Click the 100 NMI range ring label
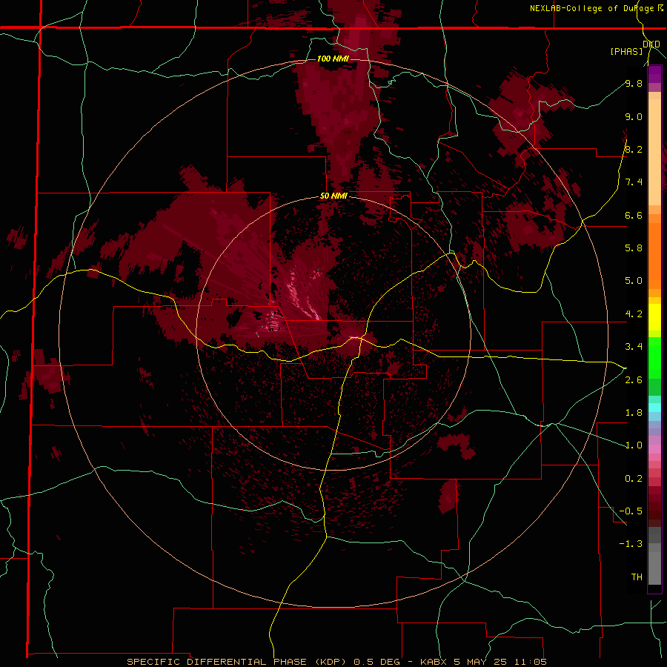This screenshot has width=667, height=667. click(333, 59)
